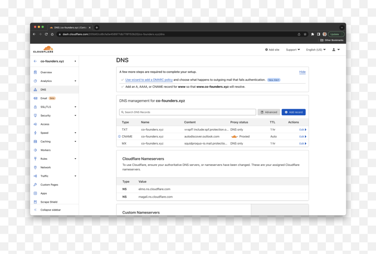The width and height of the screenshot is (376, 254).
Task: Open the DMARC policy wizard link
Action: 149,80
